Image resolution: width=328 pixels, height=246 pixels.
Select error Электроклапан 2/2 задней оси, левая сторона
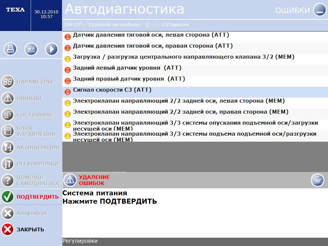195,103
